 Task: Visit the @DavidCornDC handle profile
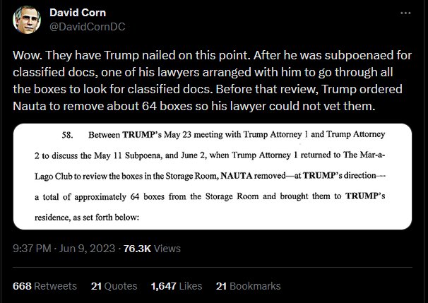(88, 27)
